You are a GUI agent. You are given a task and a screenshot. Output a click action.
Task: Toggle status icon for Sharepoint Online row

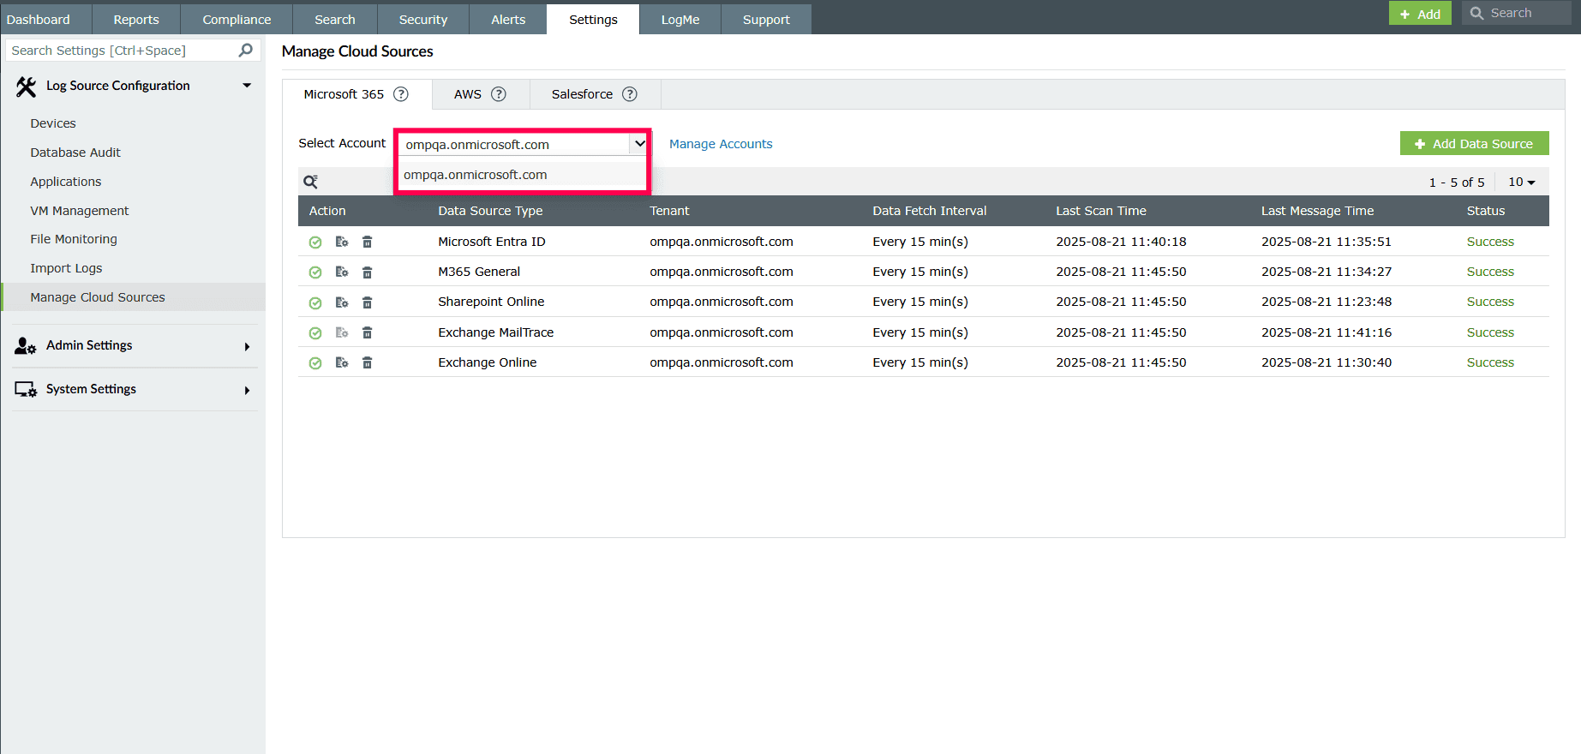(x=315, y=303)
